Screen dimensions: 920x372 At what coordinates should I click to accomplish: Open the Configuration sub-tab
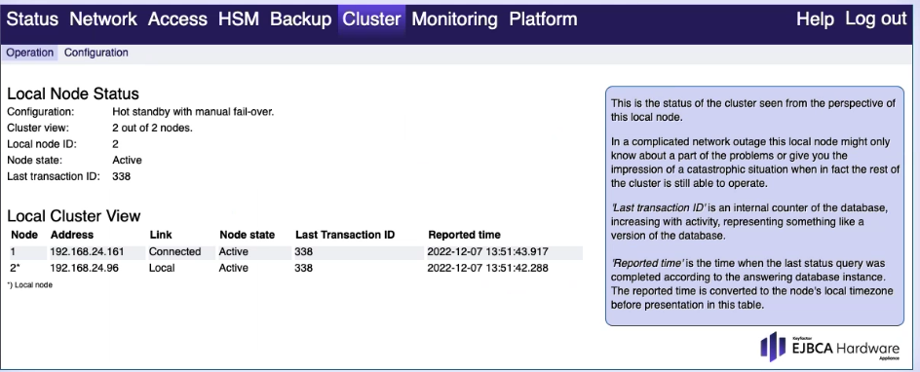pyautogui.click(x=96, y=53)
